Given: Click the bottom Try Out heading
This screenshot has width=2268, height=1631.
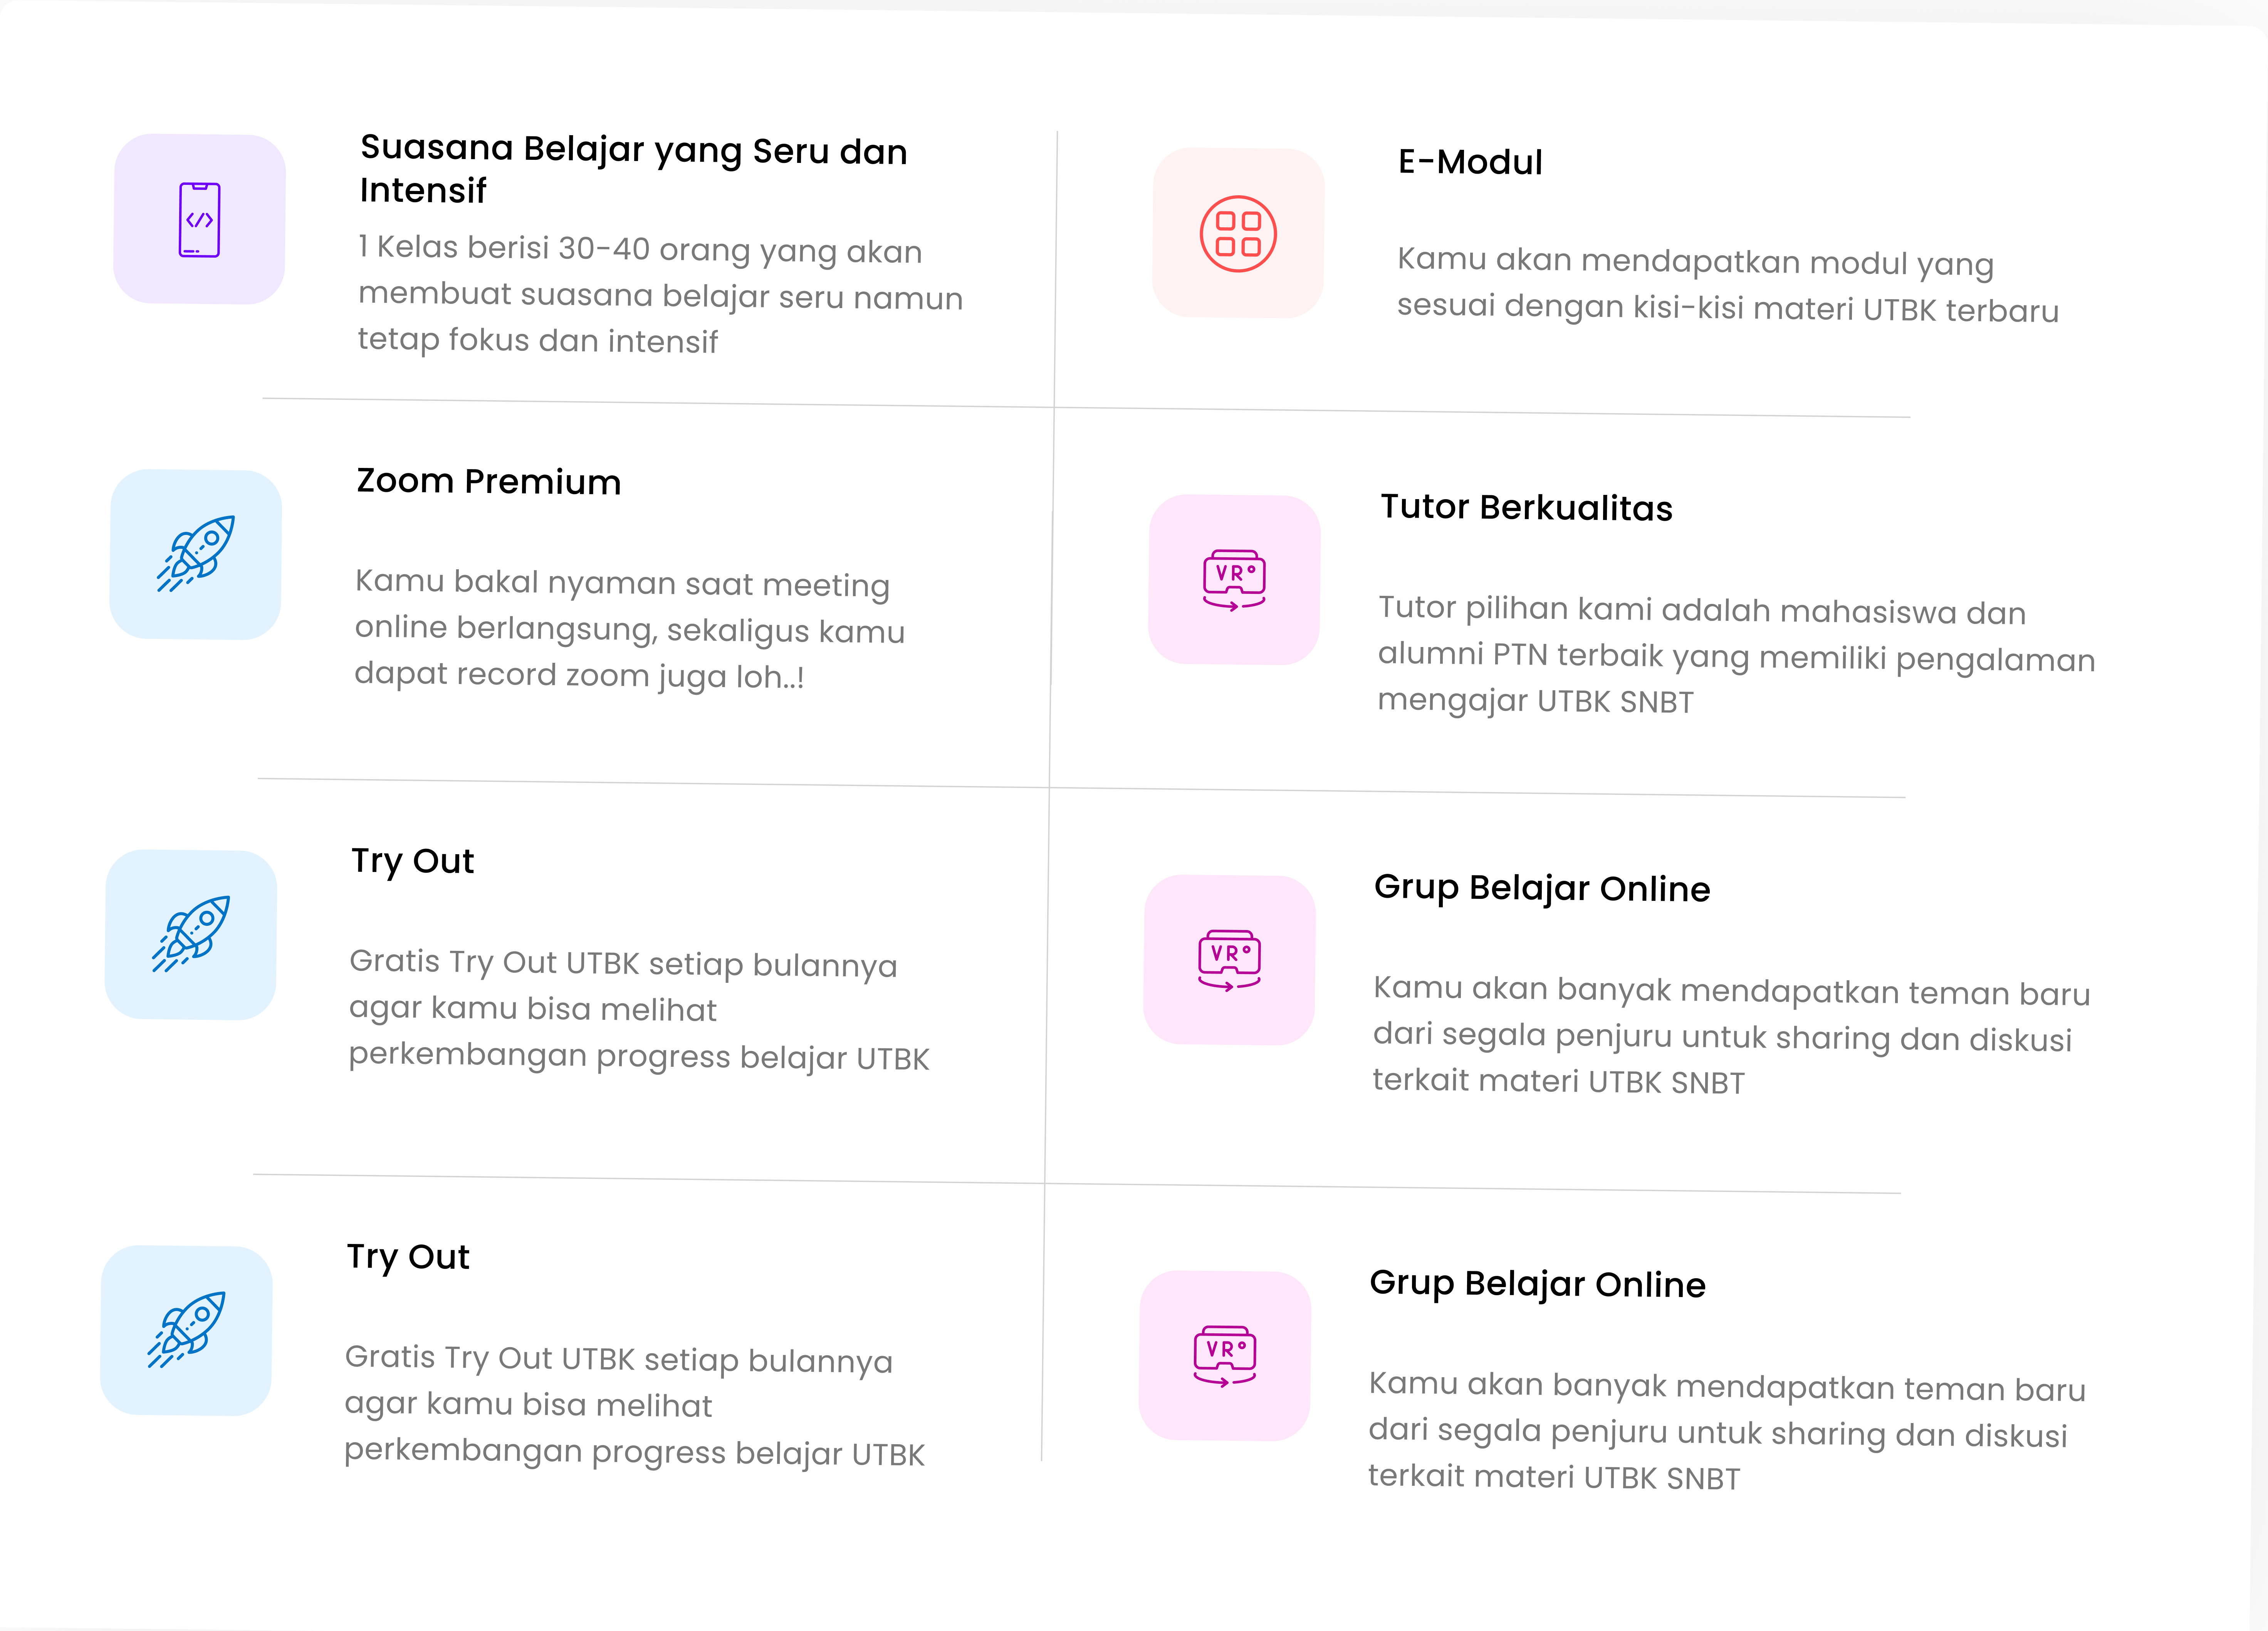Looking at the screenshot, I should 408,1257.
